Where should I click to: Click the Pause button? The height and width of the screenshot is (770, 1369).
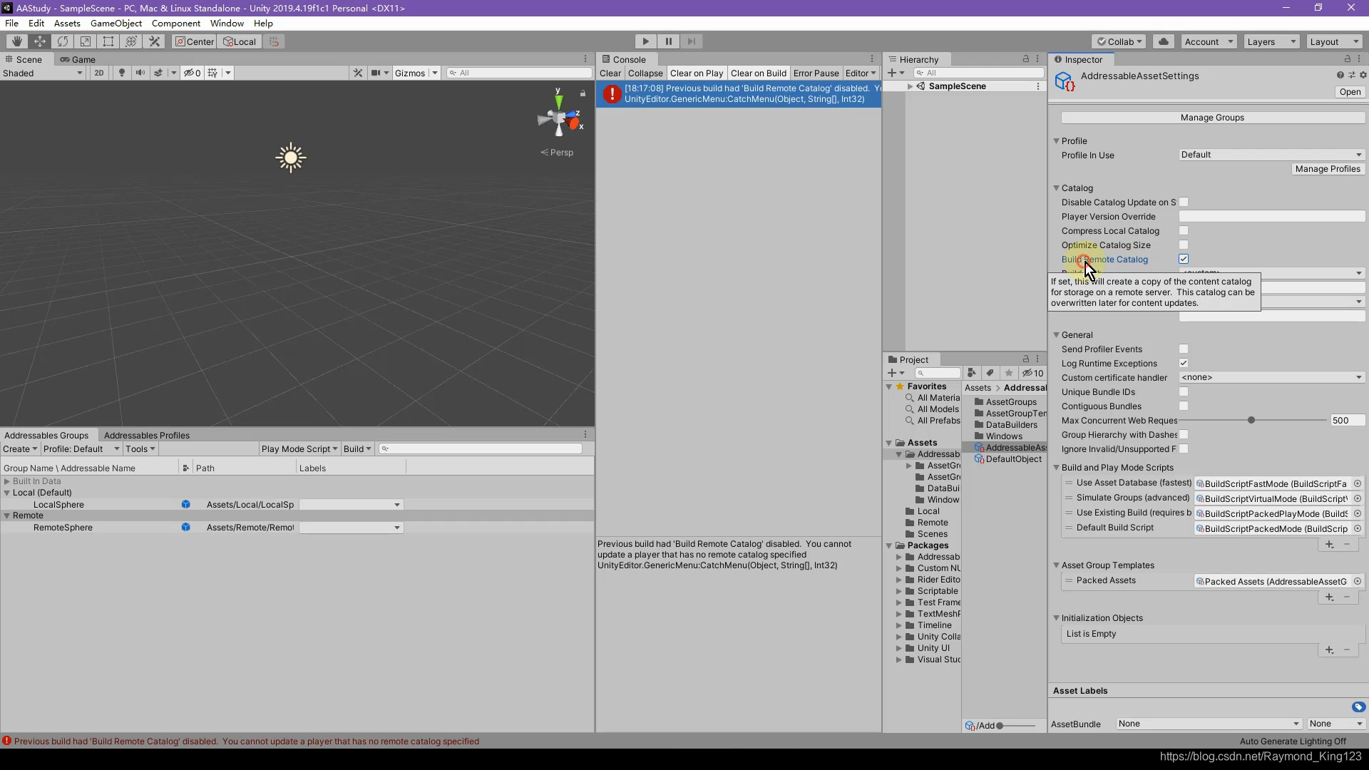click(668, 41)
